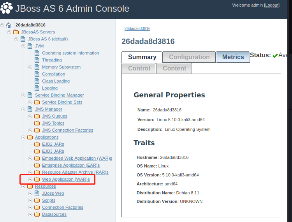
Task: Click the document icon next to JVM
Action: pos(30,46)
